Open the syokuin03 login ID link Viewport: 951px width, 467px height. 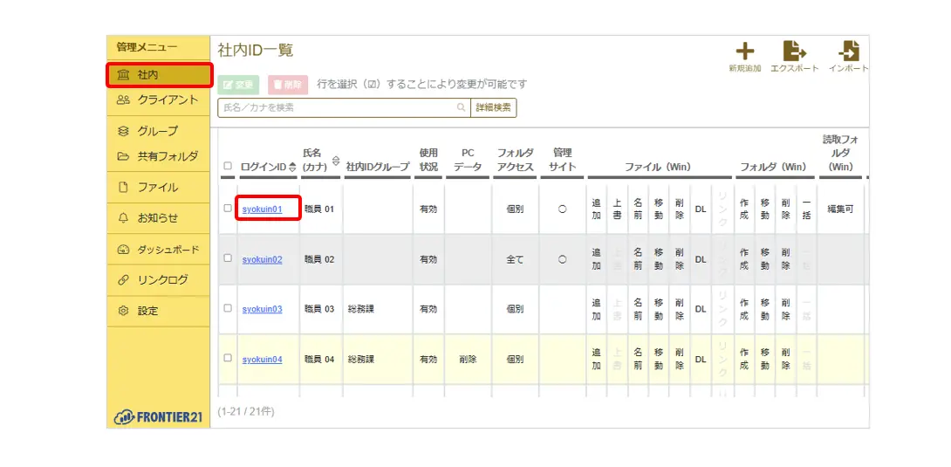(262, 309)
